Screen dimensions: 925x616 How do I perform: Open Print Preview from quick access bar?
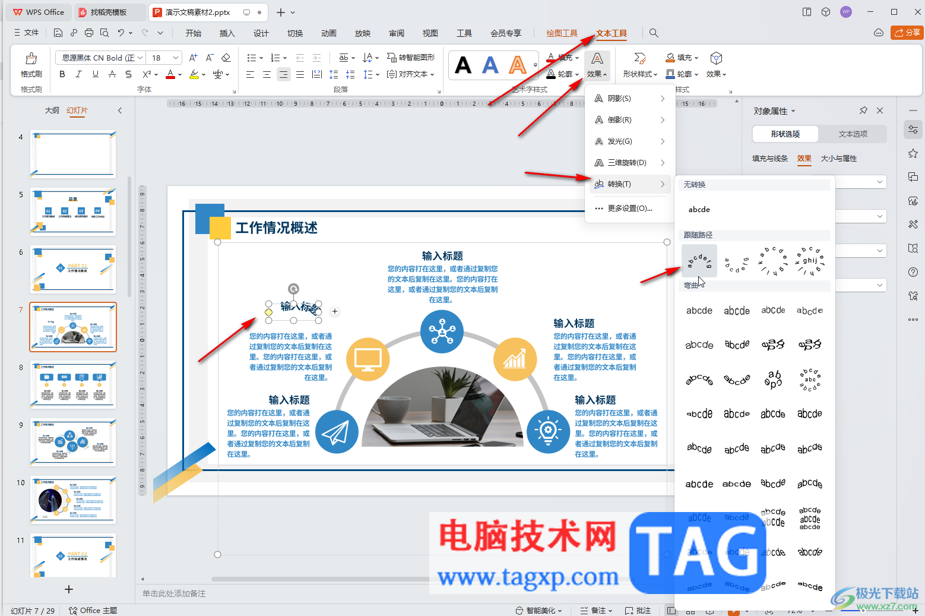[104, 33]
